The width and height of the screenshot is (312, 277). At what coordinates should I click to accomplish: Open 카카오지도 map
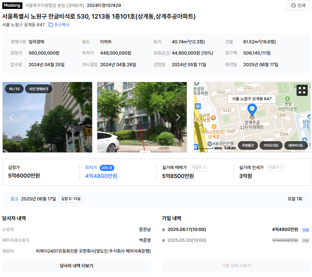[x=271, y=145]
